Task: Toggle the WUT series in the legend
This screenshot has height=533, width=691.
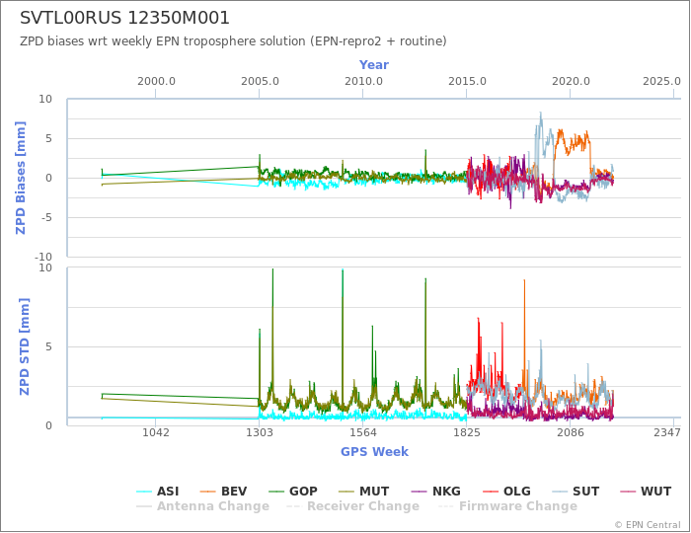Action: point(646,492)
